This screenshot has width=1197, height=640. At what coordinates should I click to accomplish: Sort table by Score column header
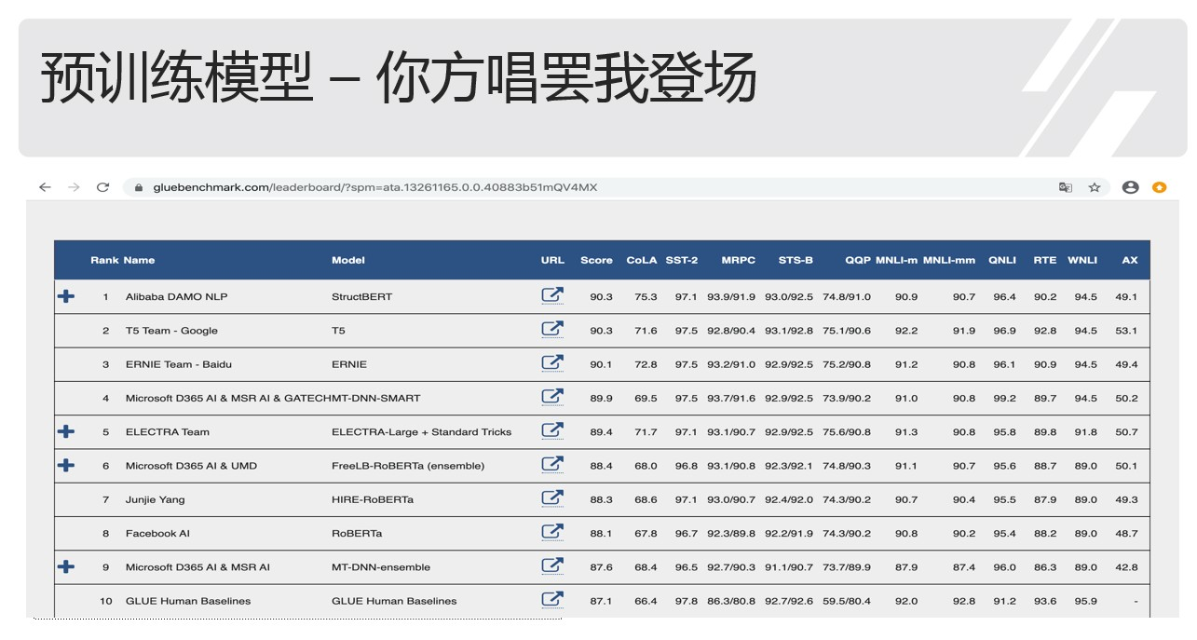596,260
